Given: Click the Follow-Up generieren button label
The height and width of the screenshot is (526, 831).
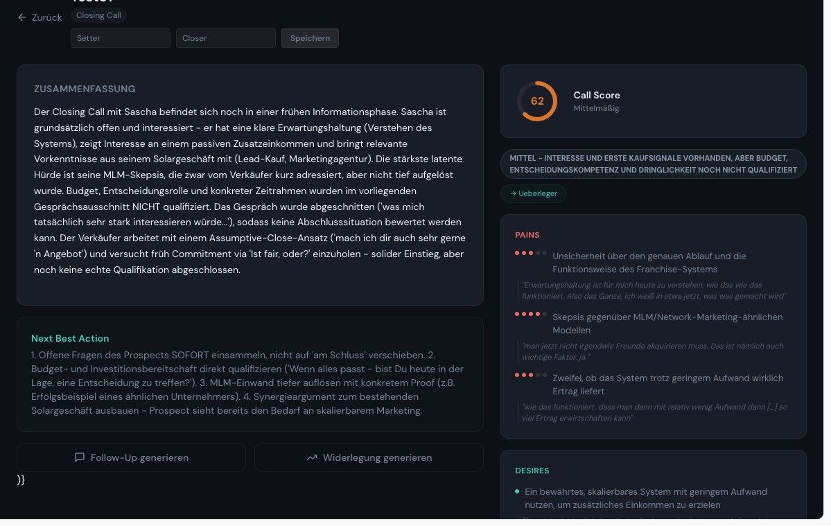Looking at the screenshot, I should pyautogui.click(x=139, y=457).
